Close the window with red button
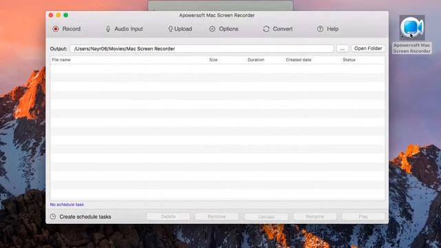This screenshot has height=248, width=441. click(x=51, y=15)
